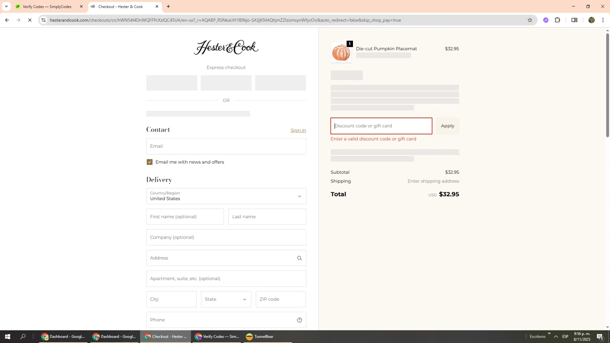Open the side panel icon
610x343 pixels.
(574, 20)
